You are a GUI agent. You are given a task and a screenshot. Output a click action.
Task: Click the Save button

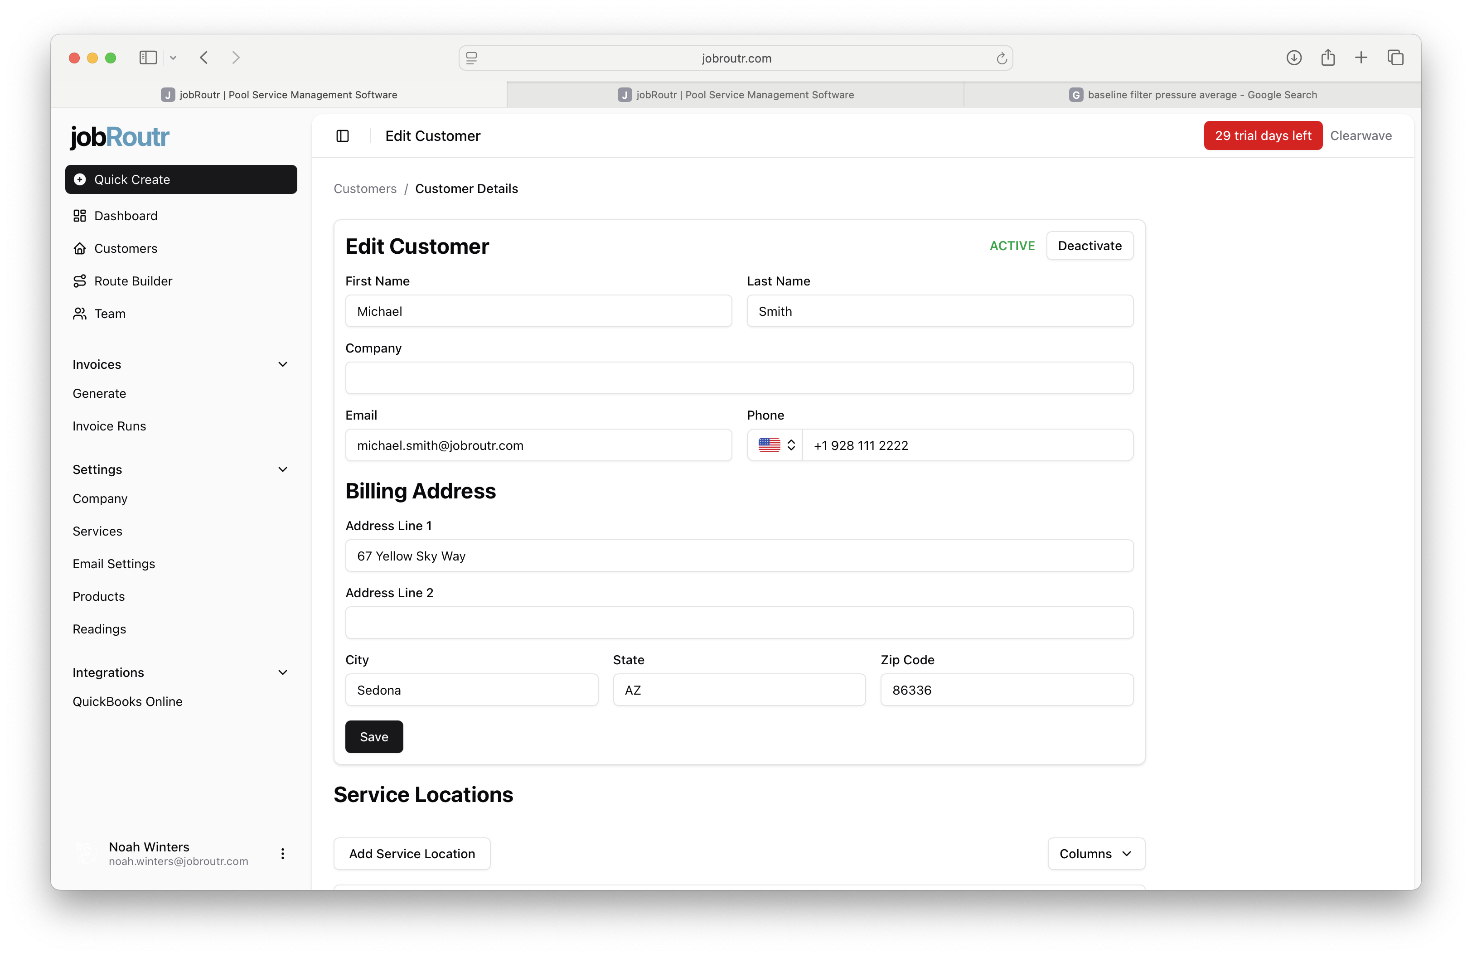(x=373, y=736)
